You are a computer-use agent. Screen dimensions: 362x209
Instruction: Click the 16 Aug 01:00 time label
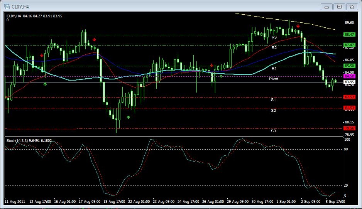[65, 201]
